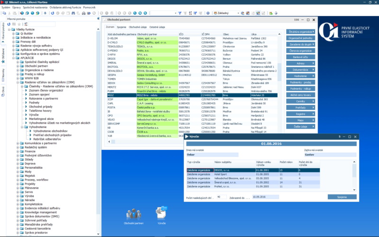
Task: Open the Spoločné nastavenia menu
Action: (35, 8)
